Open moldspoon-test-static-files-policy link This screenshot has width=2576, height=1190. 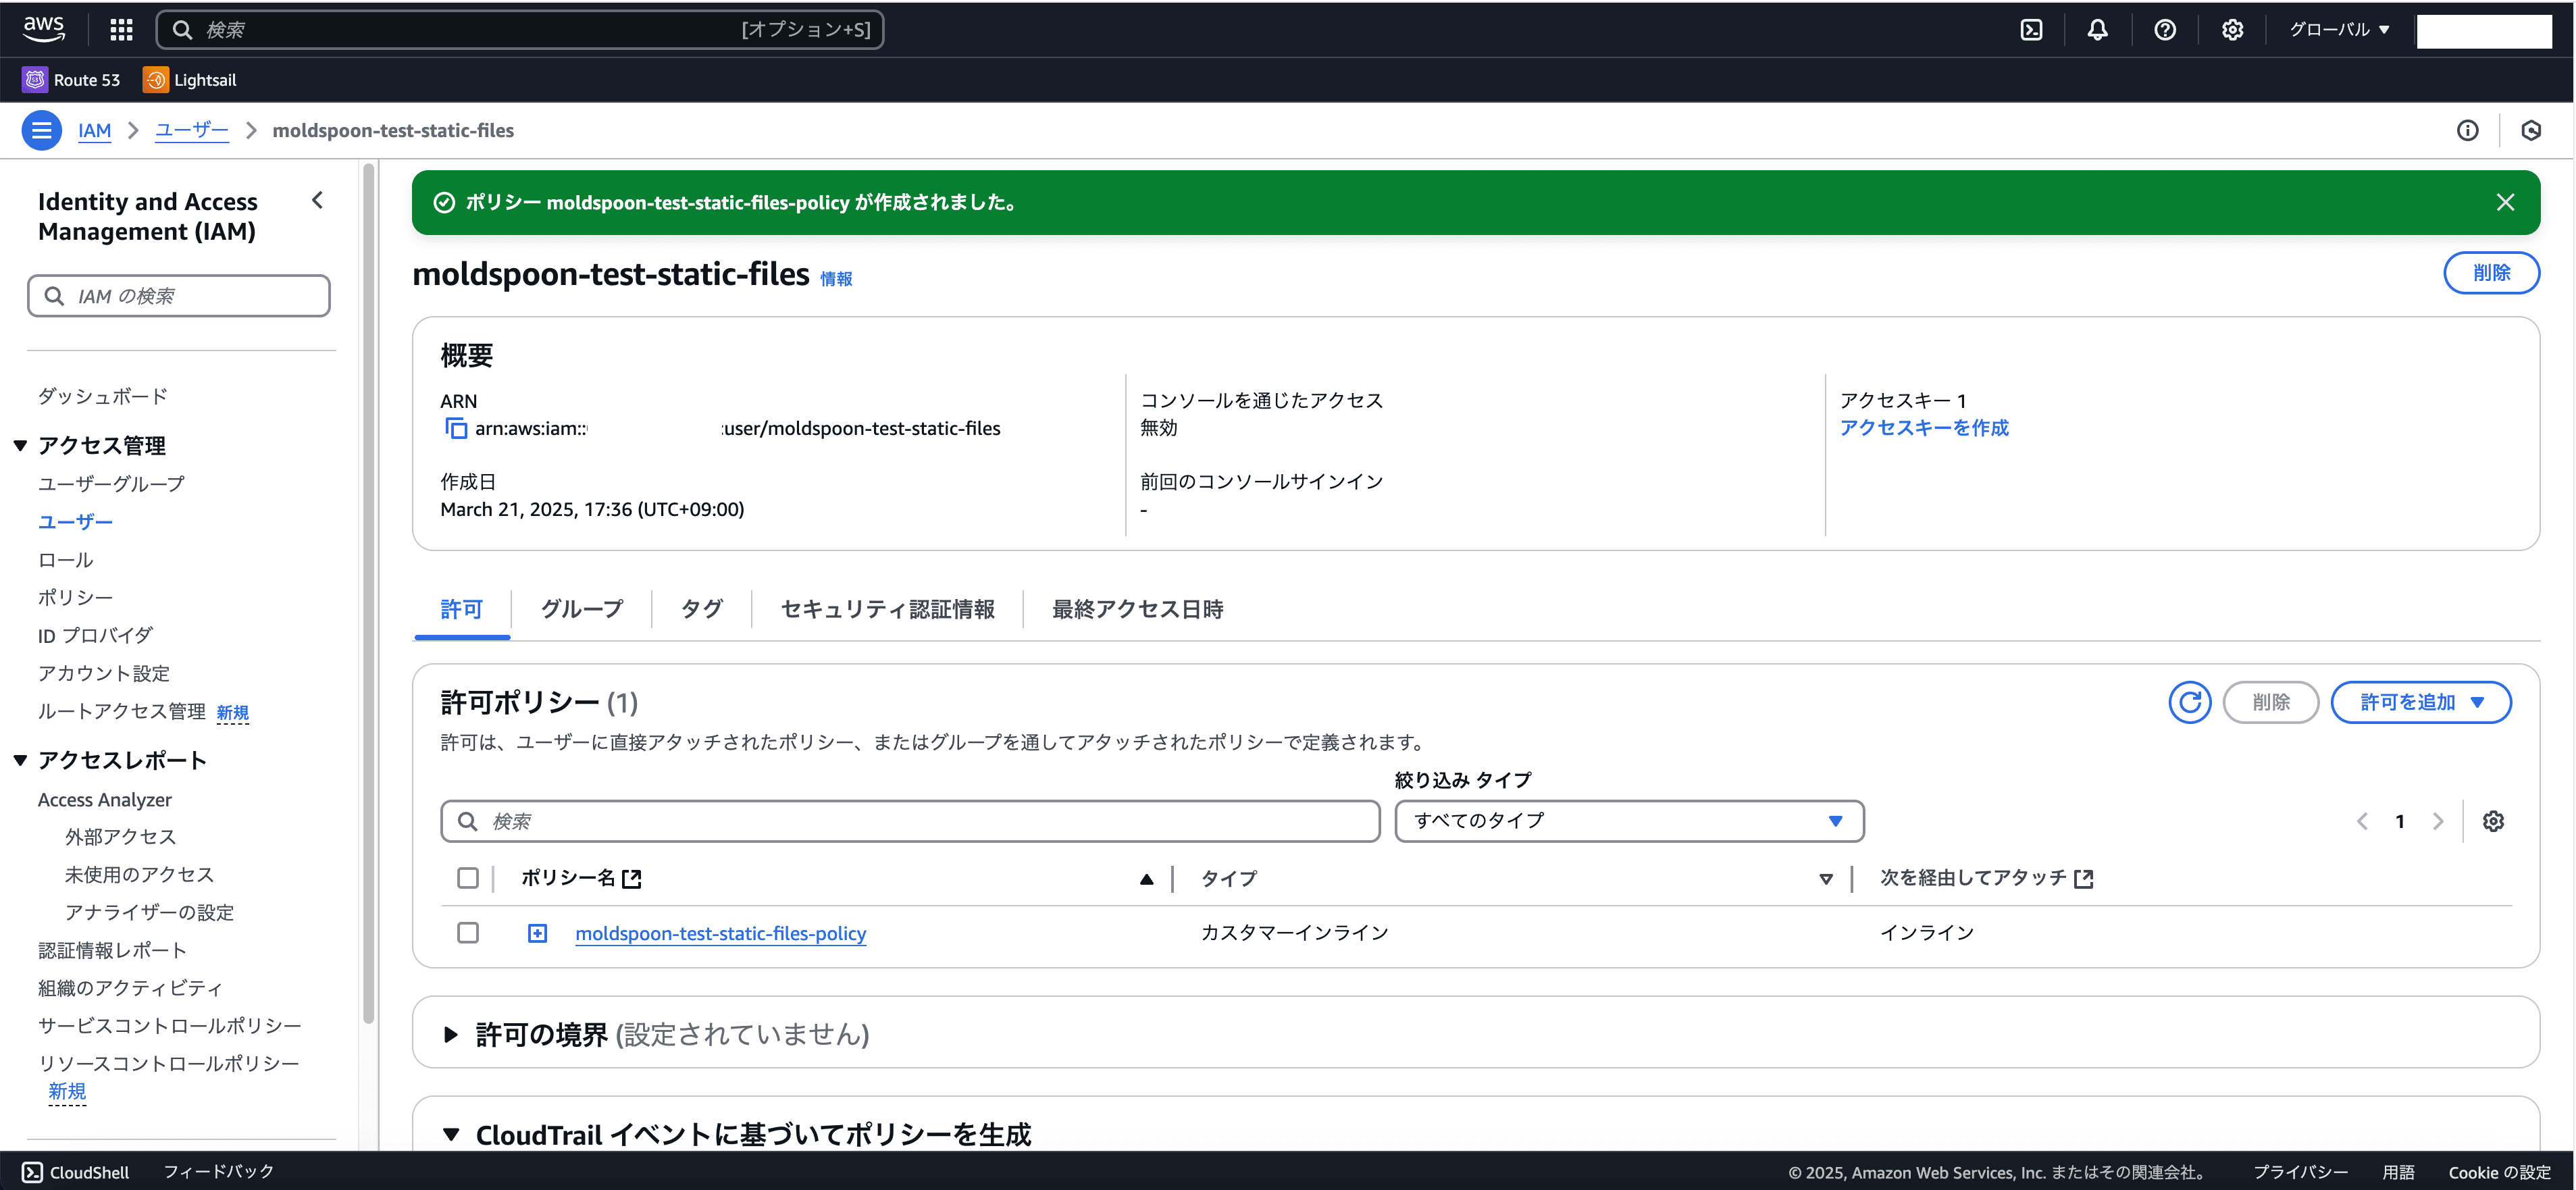720,933
